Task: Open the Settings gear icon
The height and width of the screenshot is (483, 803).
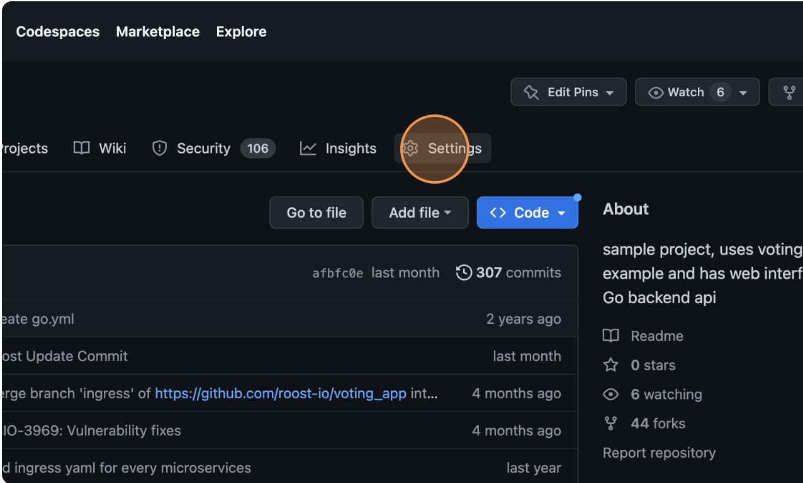Action: 410,148
